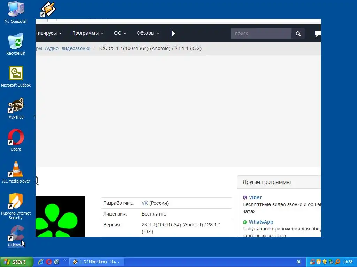Screen dimensions: 357x267
Task: Select the Winamp shortcut on desktop
Action: click(x=48, y=9)
